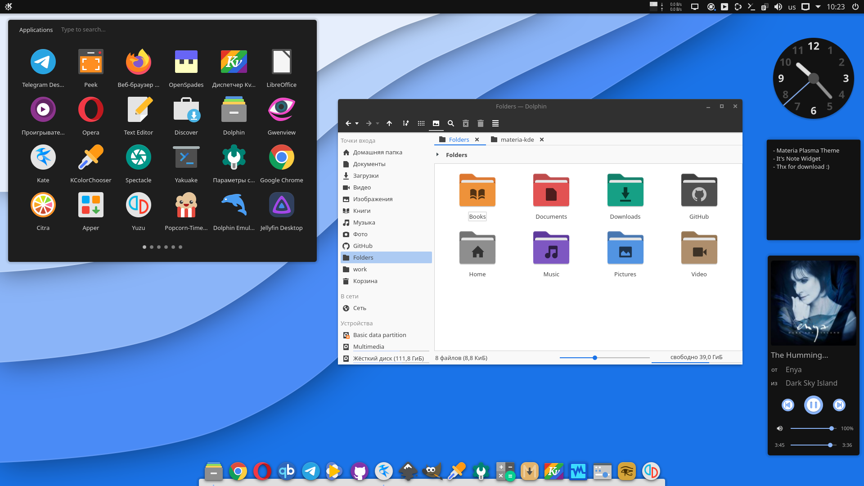
Task: Expand the hidden system tray icons arrow
Action: click(x=818, y=7)
